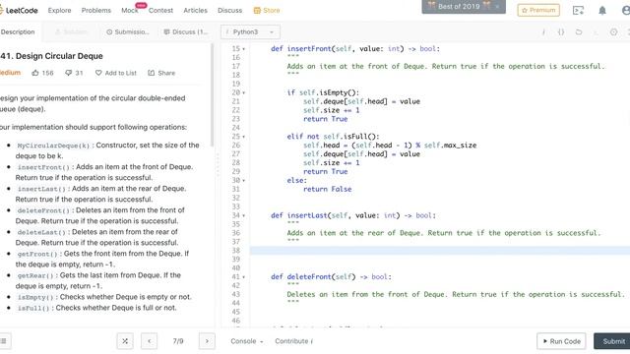Open the notifications bell
Screen dimensions: 630x354
tap(601, 11)
